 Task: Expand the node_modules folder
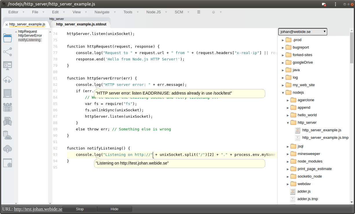(x=288, y=161)
